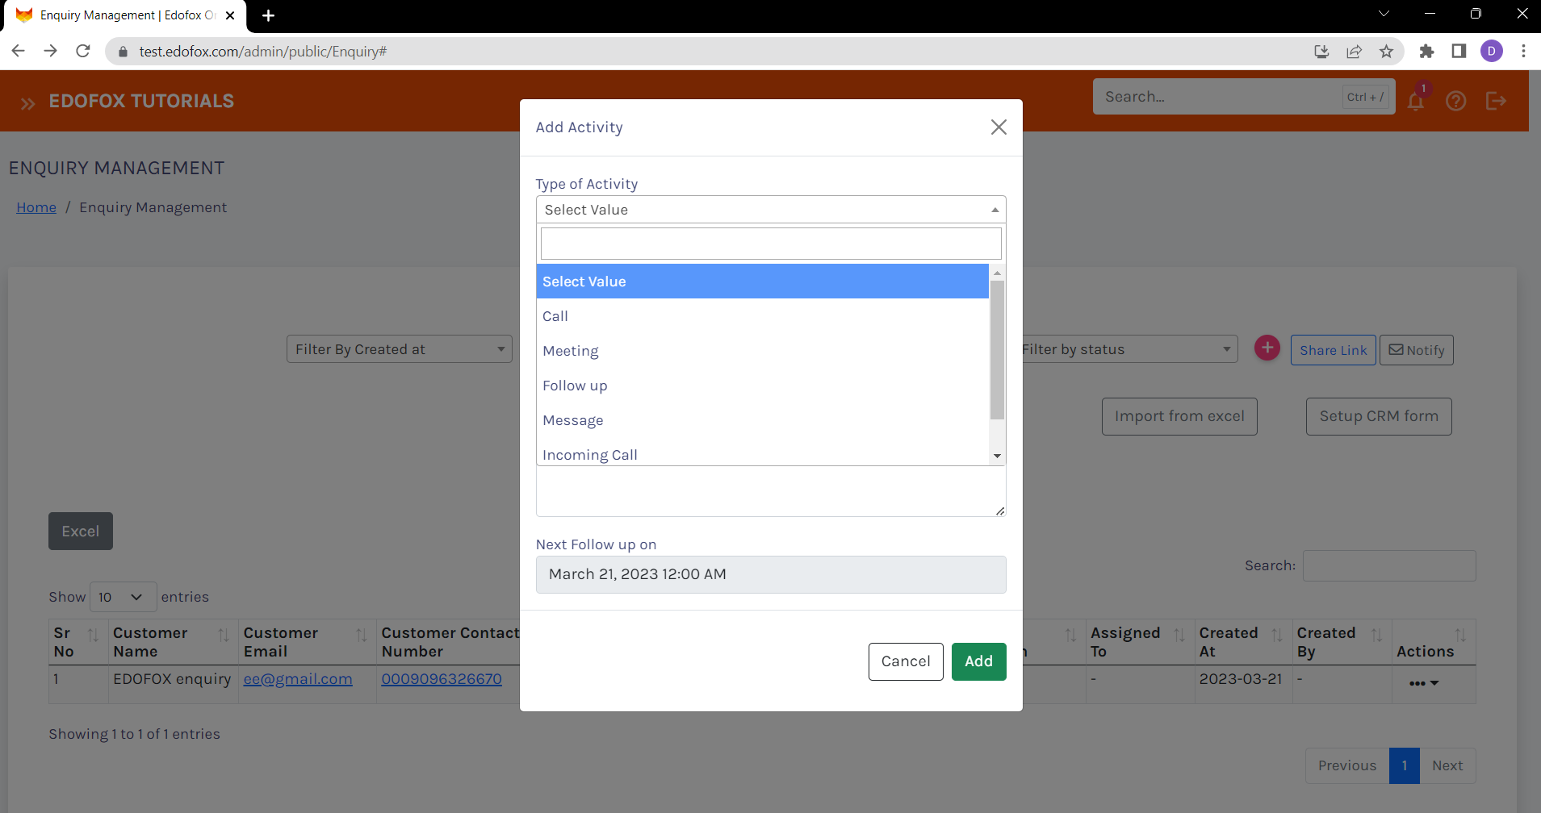Open the entries-per-page selector
The width and height of the screenshot is (1541, 813).
pos(122,597)
